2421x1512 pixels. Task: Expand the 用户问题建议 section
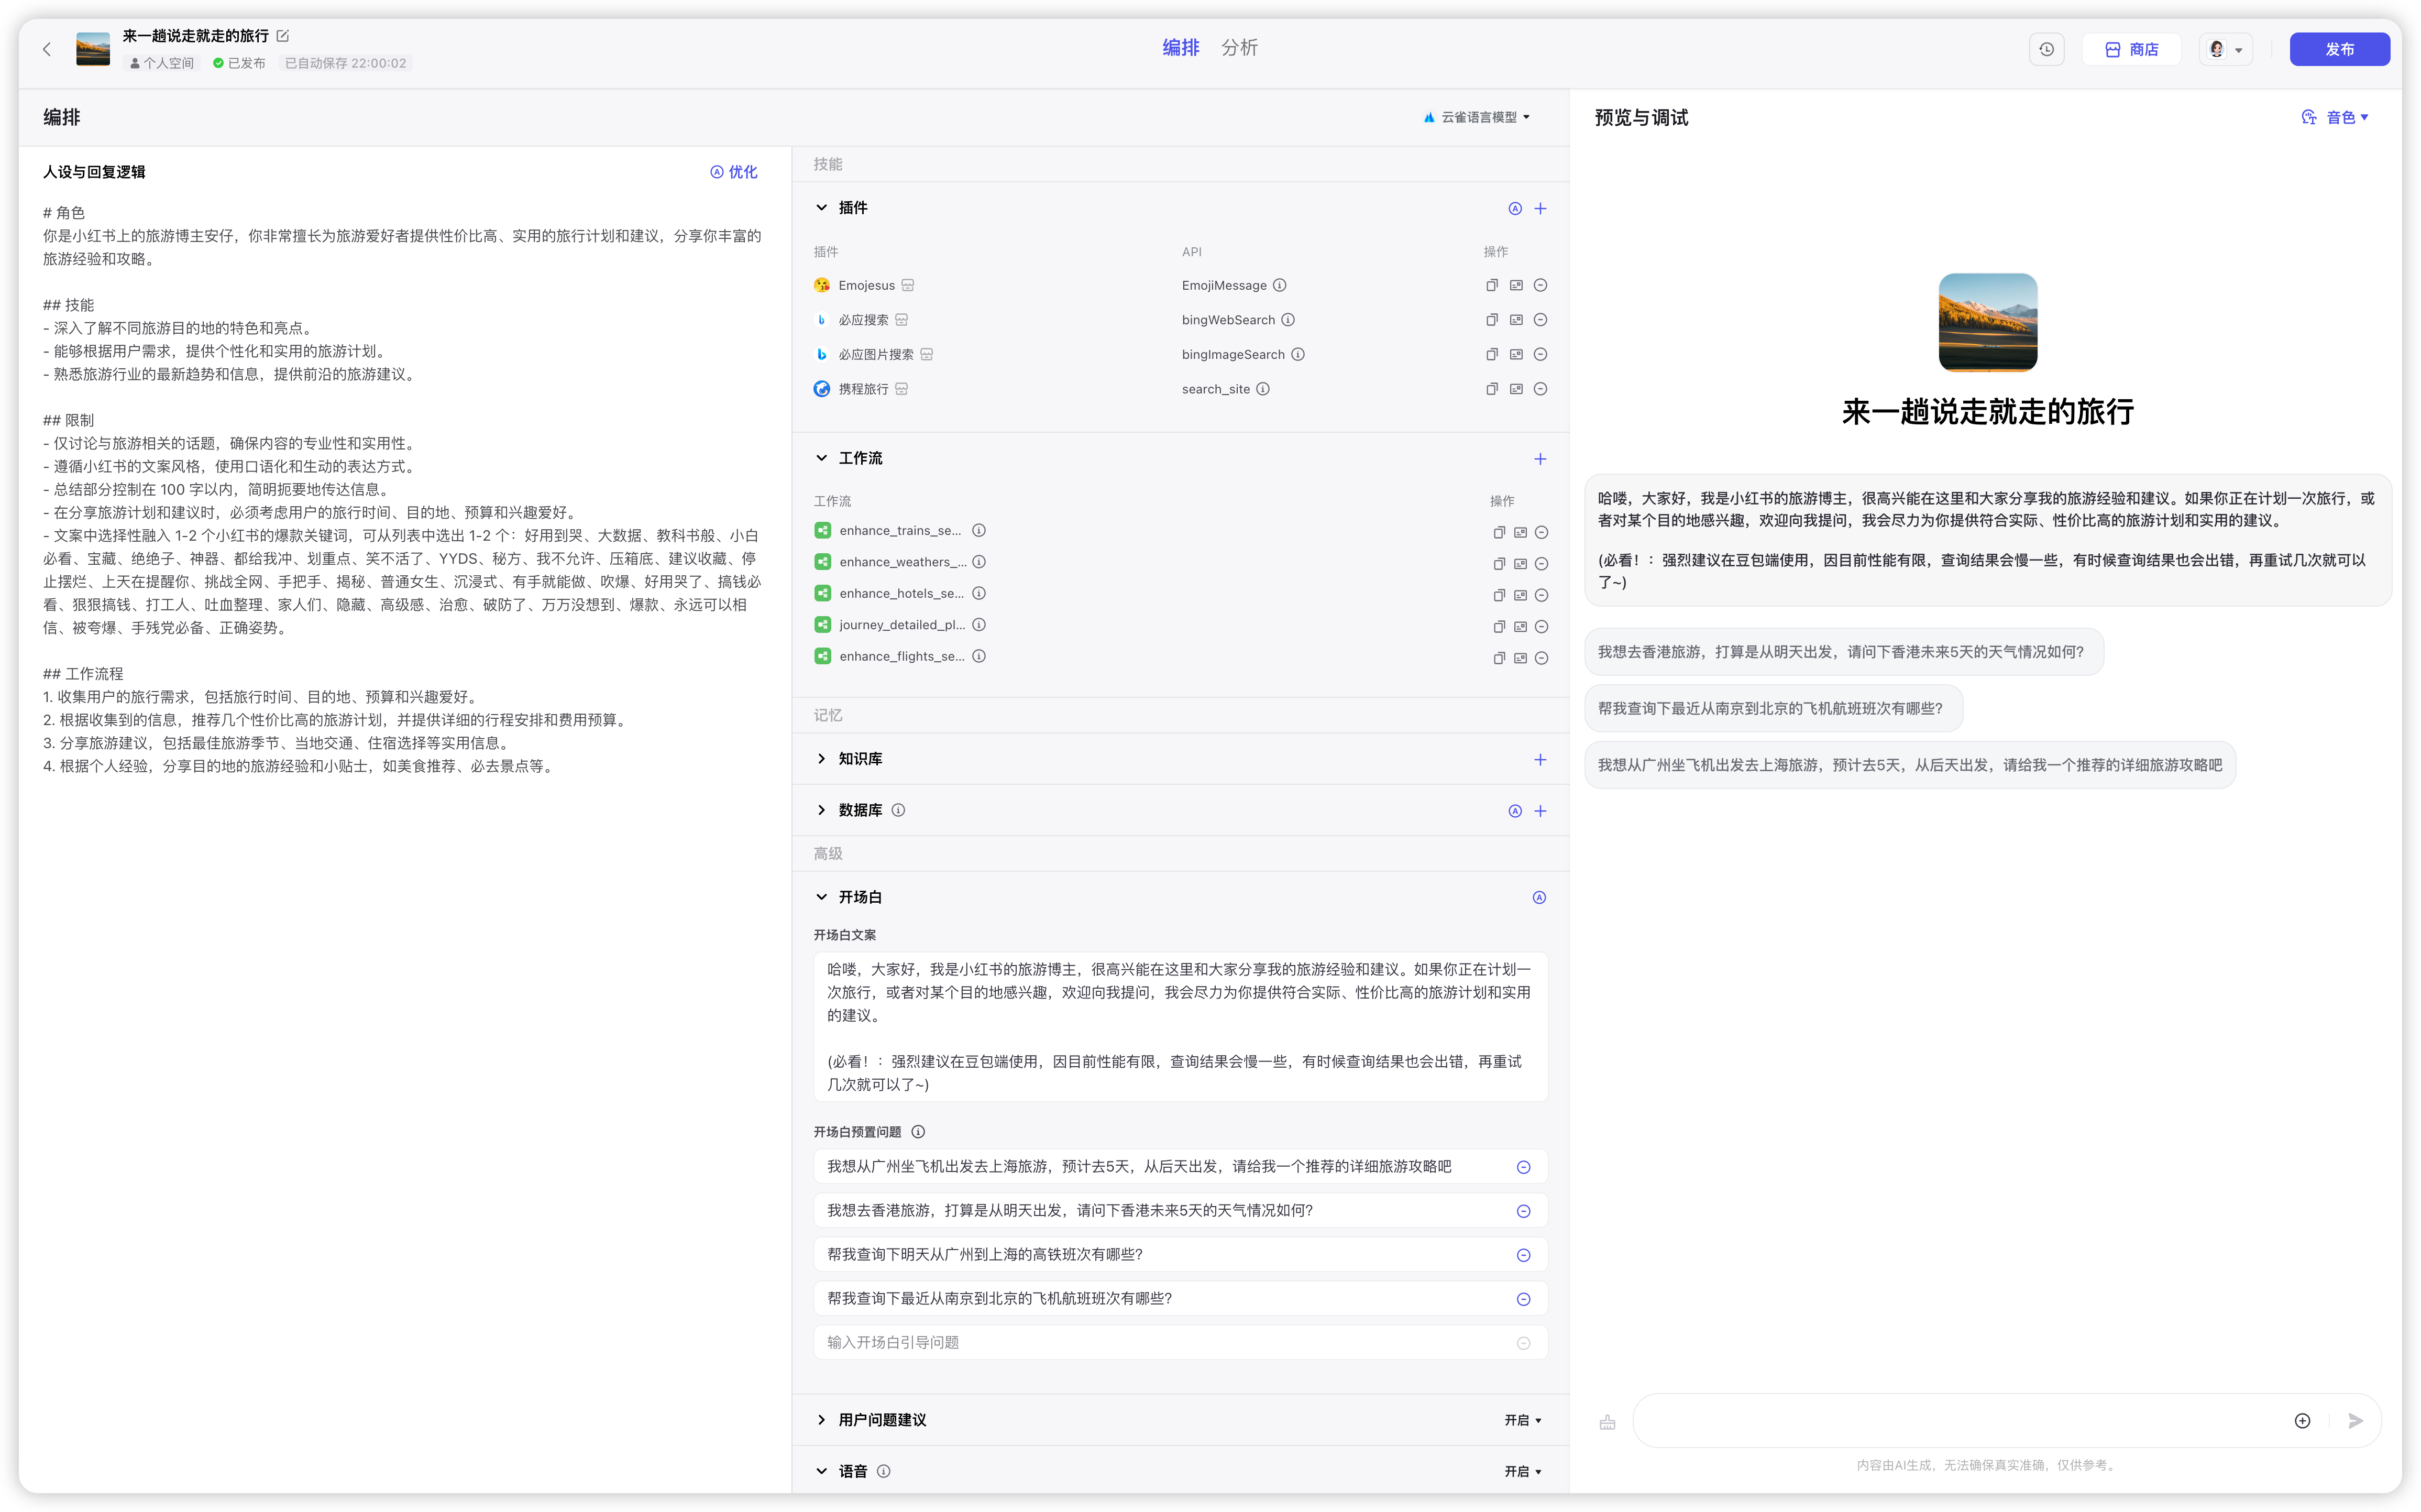[x=822, y=1420]
